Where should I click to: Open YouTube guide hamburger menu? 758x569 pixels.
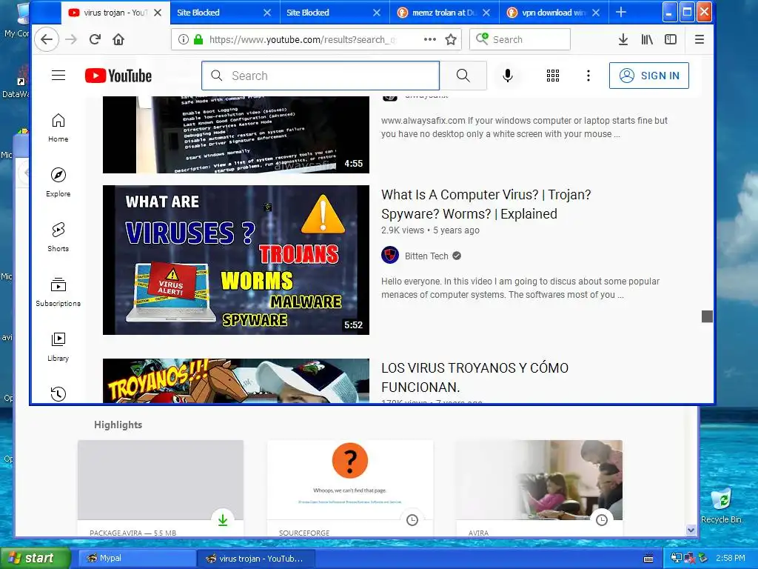click(58, 76)
